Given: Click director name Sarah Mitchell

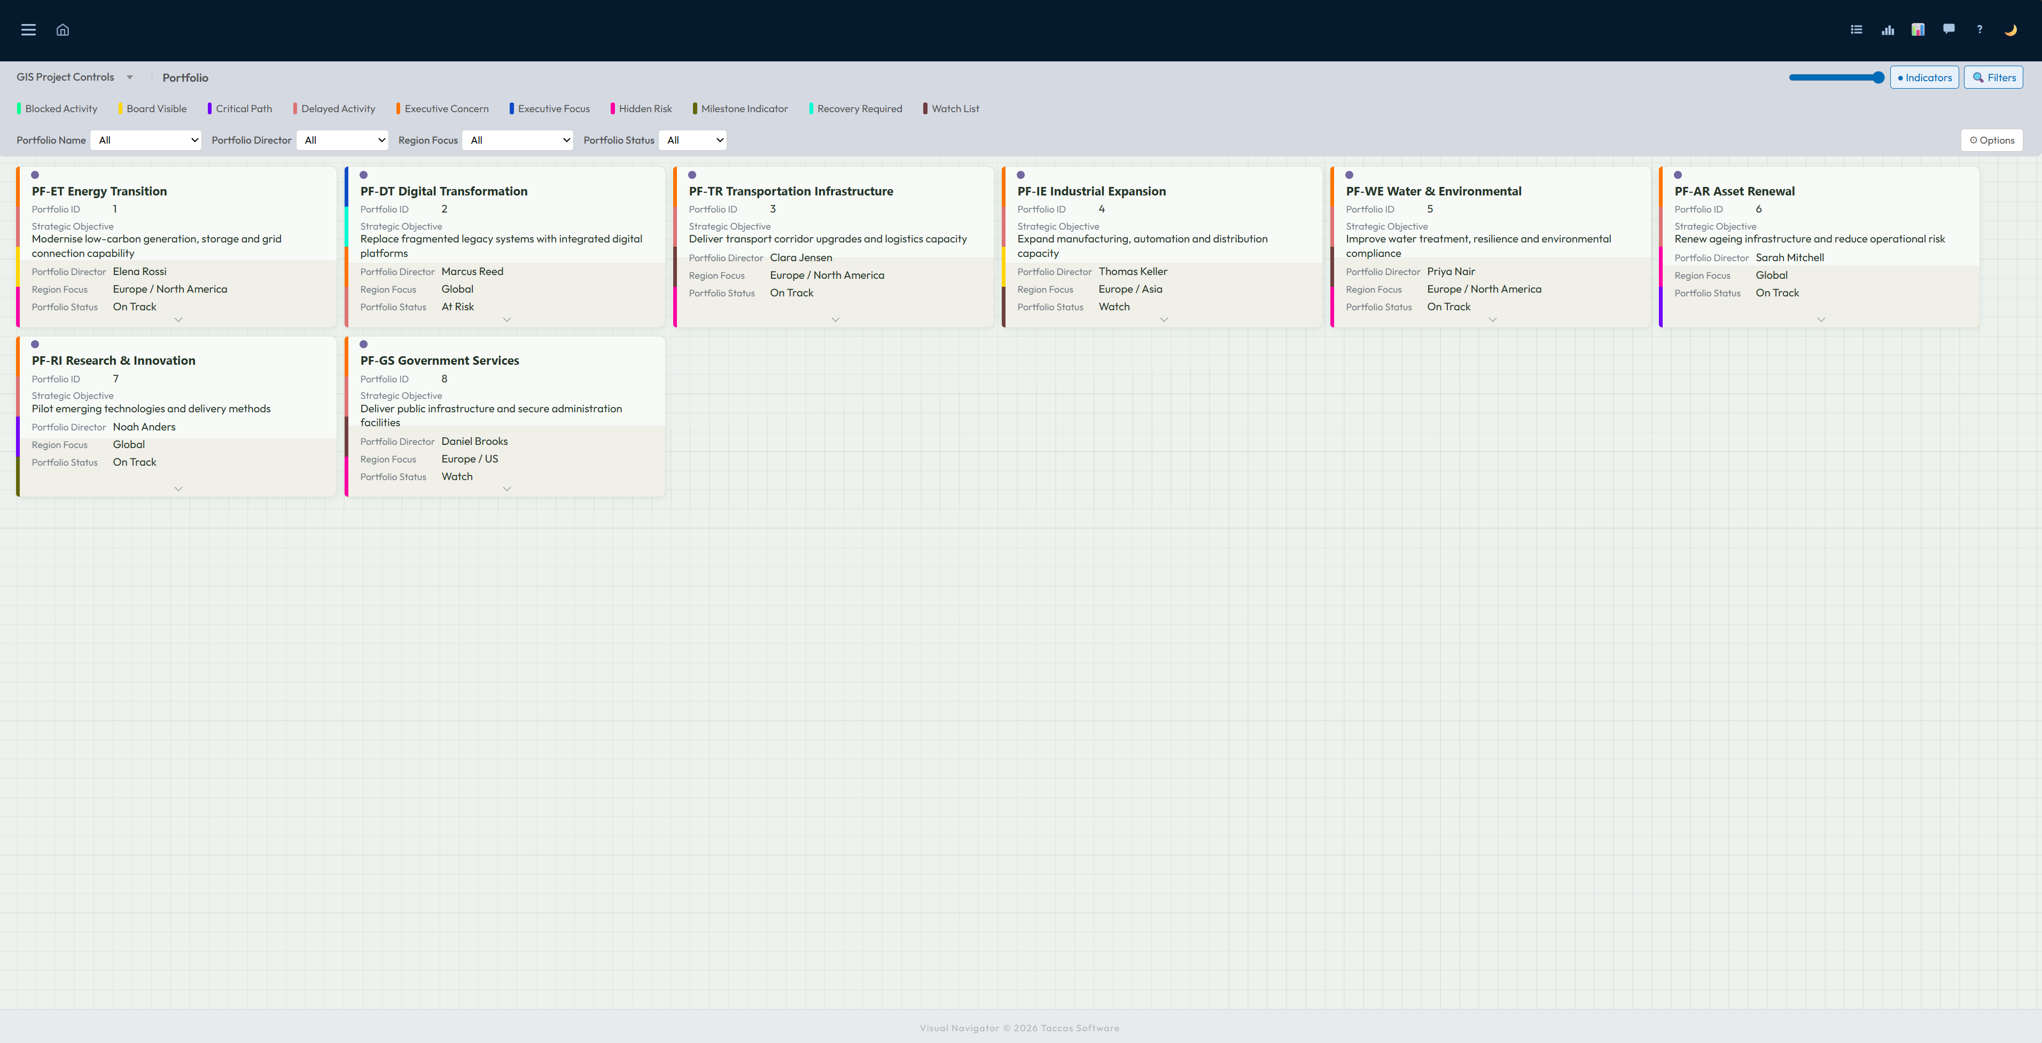Looking at the screenshot, I should (x=1790, y=257).
